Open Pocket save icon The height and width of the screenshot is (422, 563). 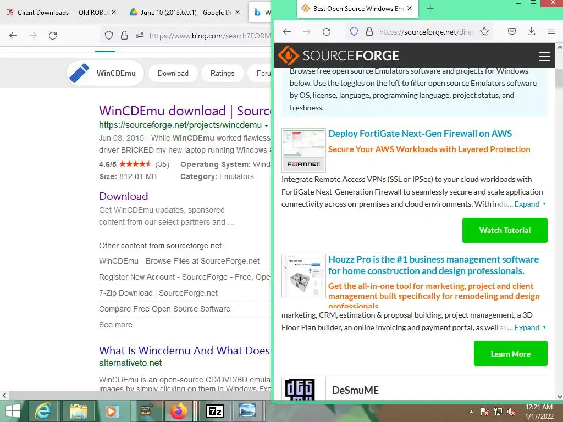[512, 31]
